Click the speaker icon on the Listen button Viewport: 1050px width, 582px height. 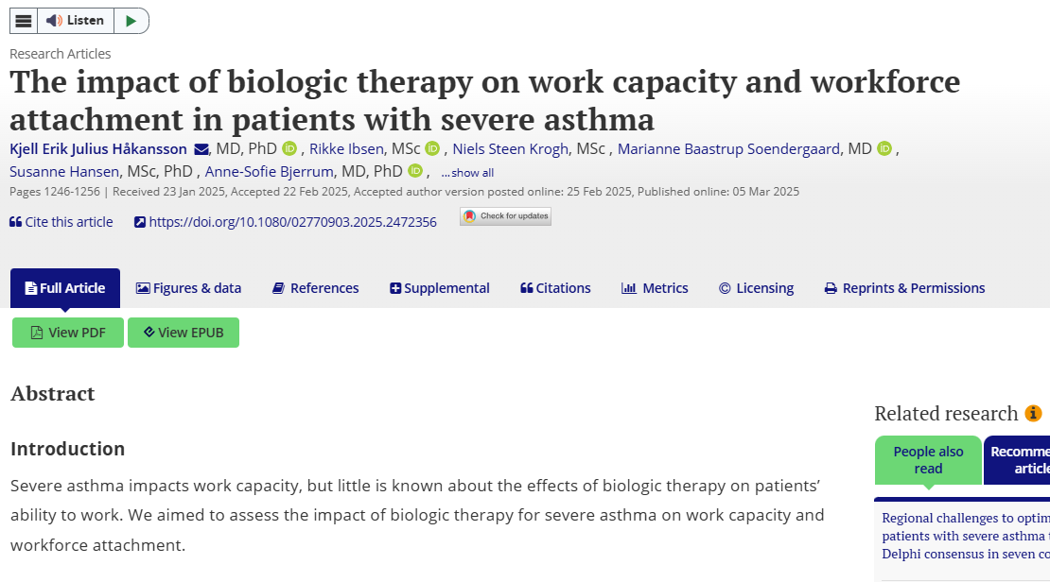click(52, 20)
